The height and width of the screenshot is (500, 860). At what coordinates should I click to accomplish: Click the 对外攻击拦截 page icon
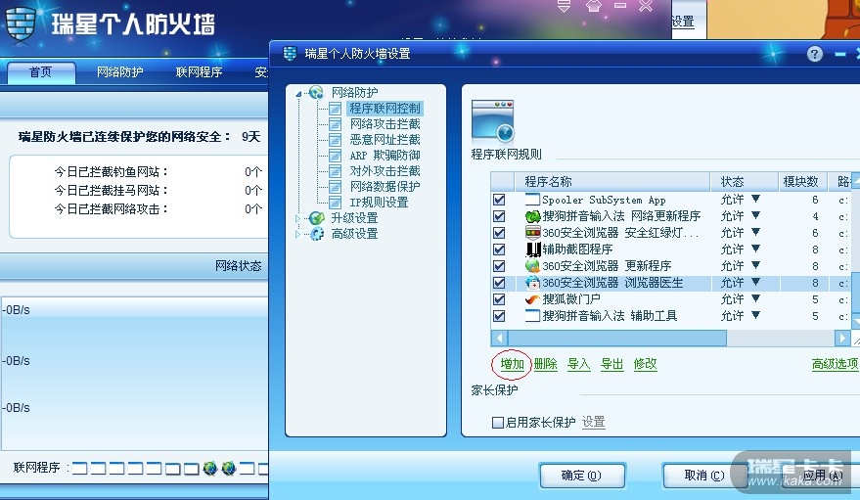coord(335,171)
